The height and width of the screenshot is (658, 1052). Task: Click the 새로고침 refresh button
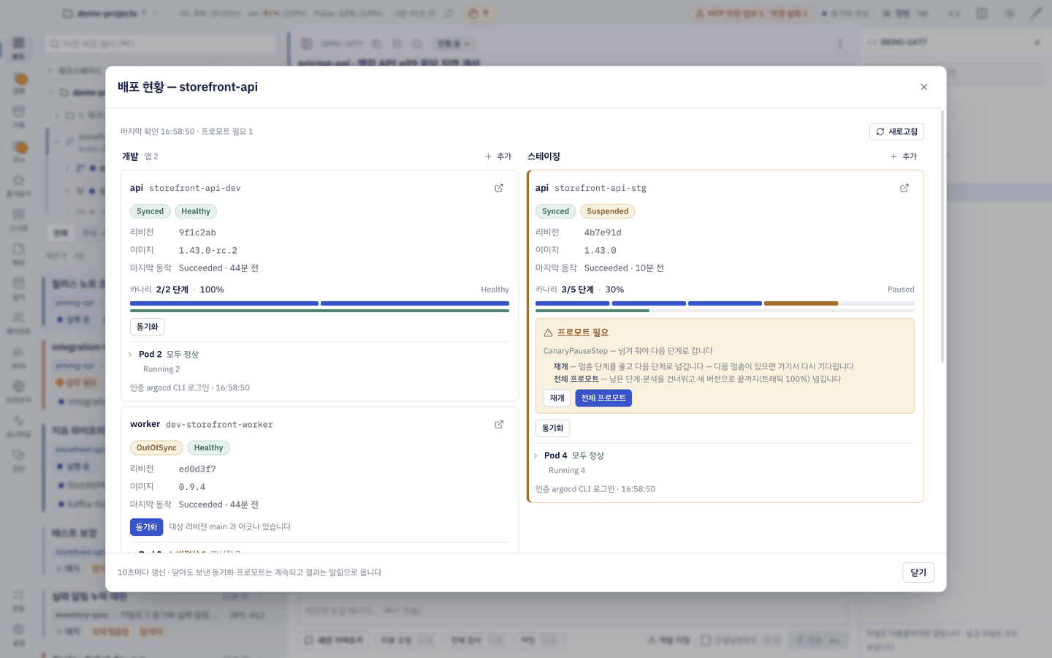point(896,132)
